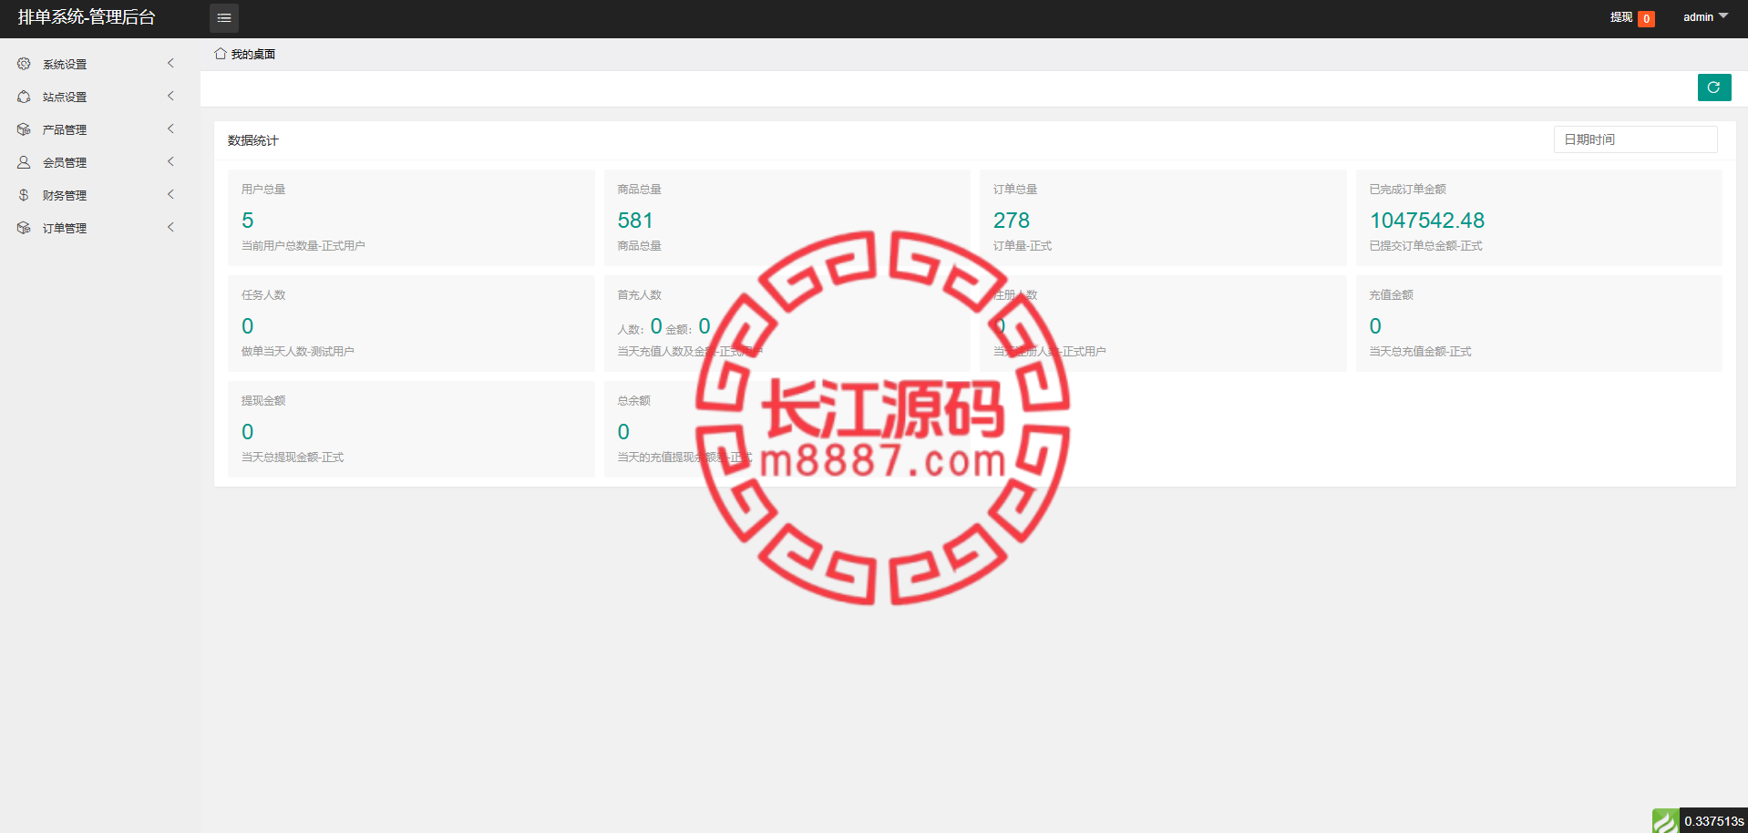Click 当天总充值金额-正式 caption

pyautogui.click(x=1421, y=352)
